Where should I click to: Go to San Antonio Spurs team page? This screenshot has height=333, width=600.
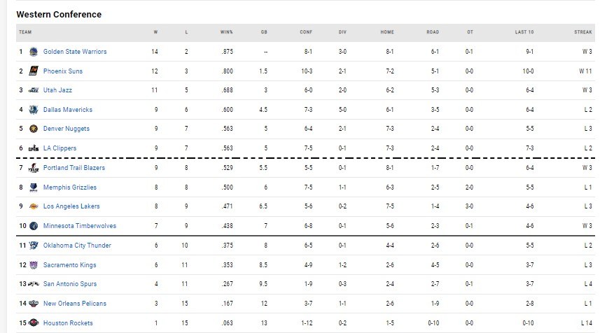(x=70, y=284)
